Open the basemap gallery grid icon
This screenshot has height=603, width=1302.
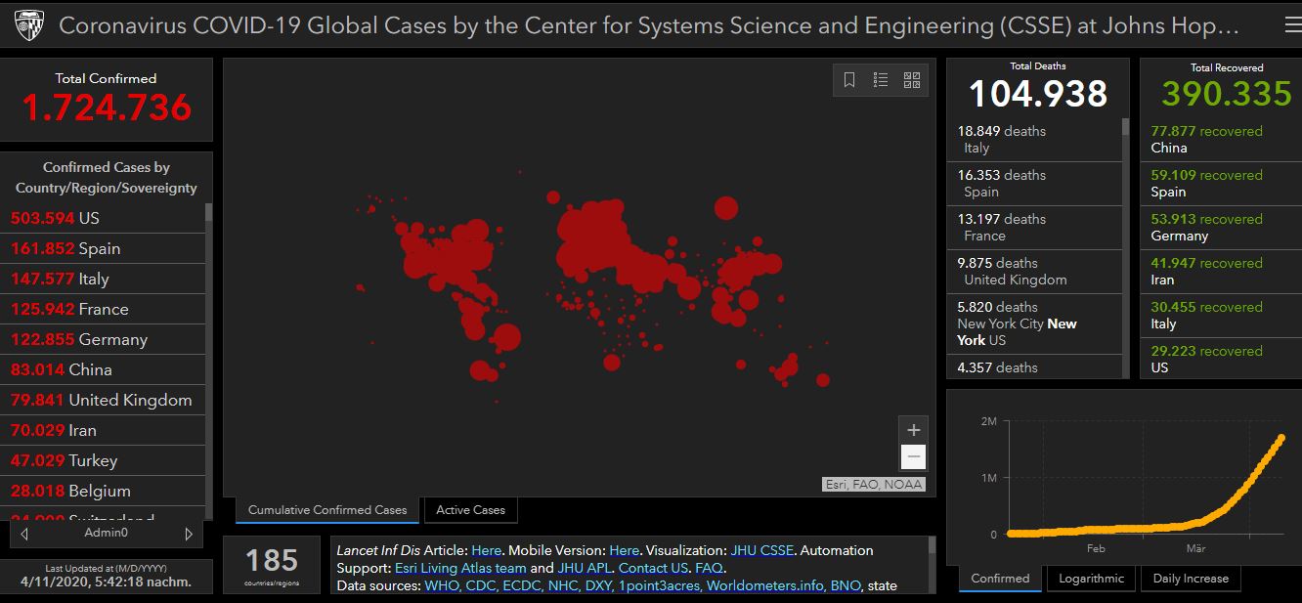click(x=912, y=80)
